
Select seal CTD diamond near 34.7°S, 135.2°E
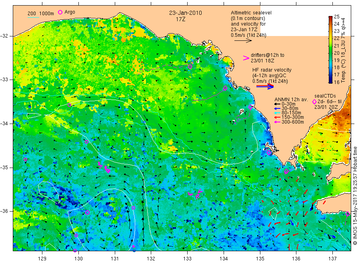[269, 152]
